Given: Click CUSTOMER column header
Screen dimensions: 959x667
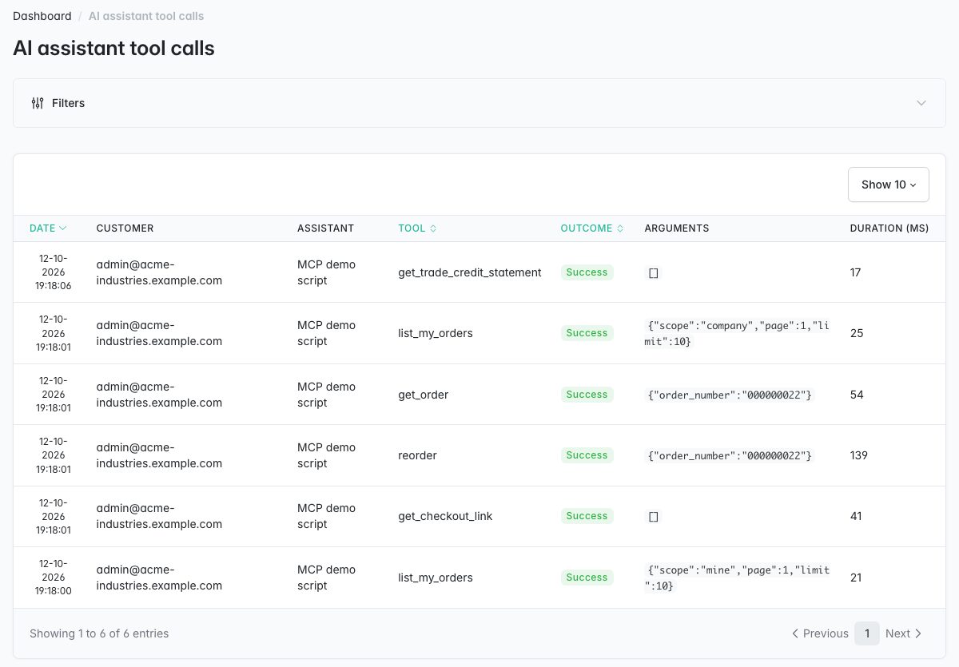Looking at the screenshot, I should pos(125,228).
